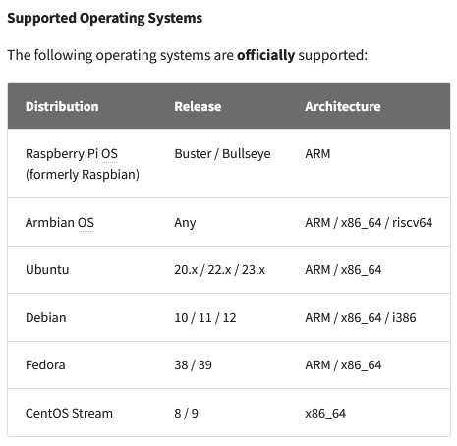Image resolution: width=457 pixels, height=446 pixels.
Task: Select the Fedora distribution cell
Action: click(45, 364)
